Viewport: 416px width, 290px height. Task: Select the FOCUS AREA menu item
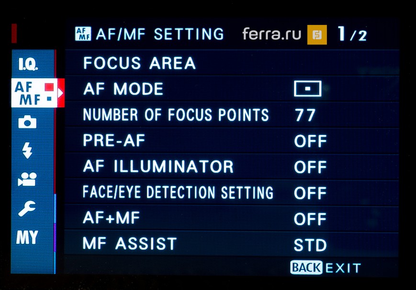pos(232,63)
